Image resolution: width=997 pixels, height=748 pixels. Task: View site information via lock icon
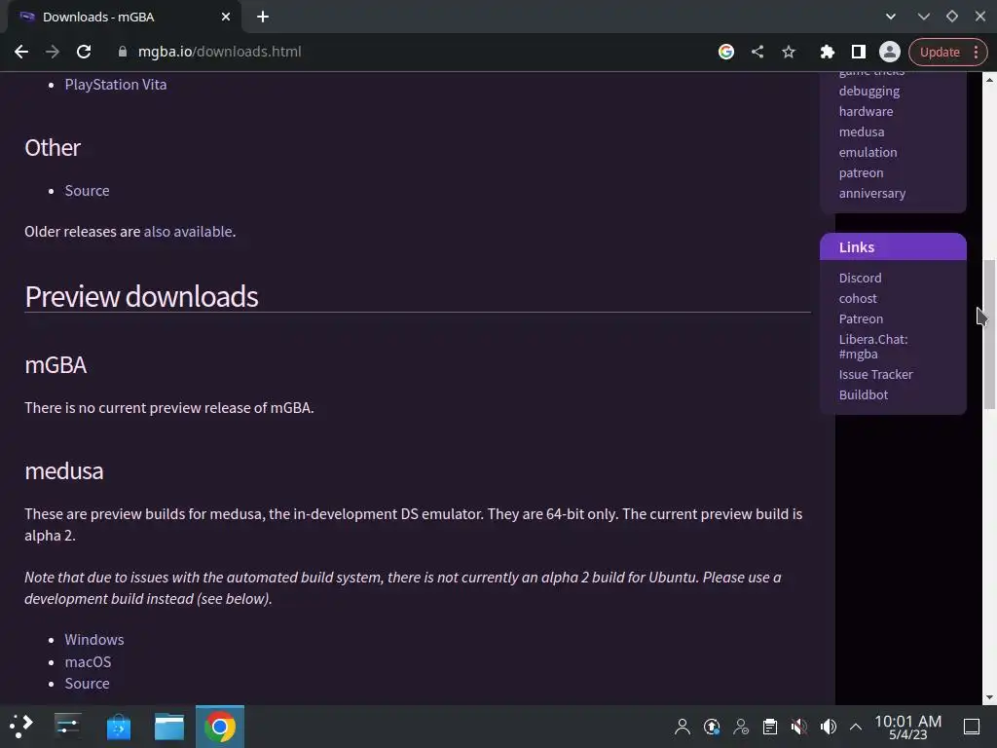point(123,52)
